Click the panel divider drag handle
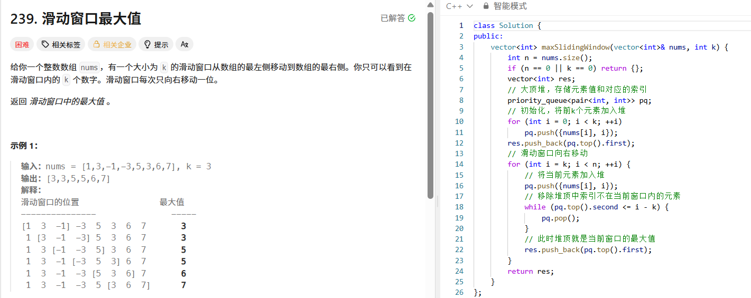This screenshot has width=751, height=298. (x=437, y=201)
